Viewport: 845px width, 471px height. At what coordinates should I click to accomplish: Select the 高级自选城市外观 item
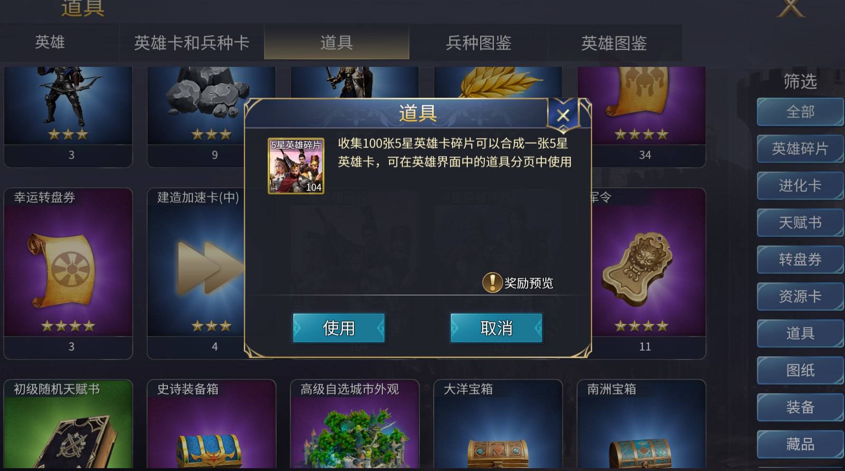coord(355,425)
